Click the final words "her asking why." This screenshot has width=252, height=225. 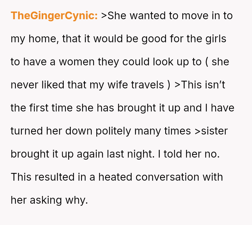(x=49, y=200)
